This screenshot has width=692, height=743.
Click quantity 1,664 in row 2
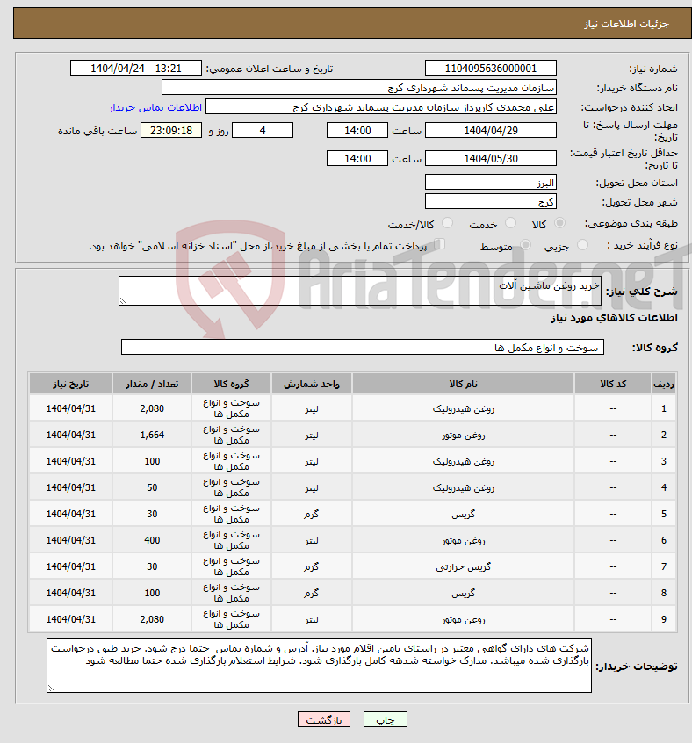[x=152, y=435]
